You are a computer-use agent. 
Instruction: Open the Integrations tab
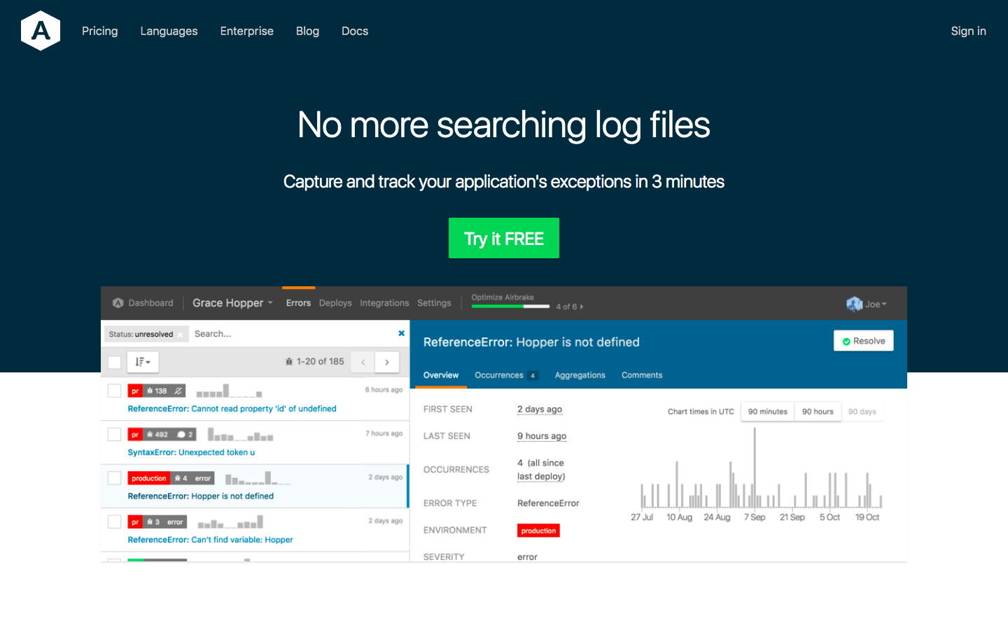tap(384, 303)
